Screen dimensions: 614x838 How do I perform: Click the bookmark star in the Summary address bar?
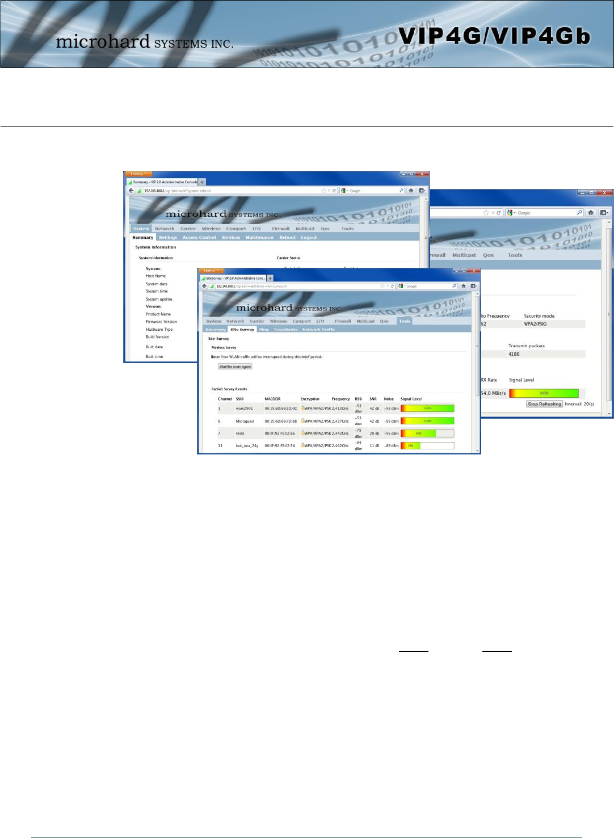point(323,191)
